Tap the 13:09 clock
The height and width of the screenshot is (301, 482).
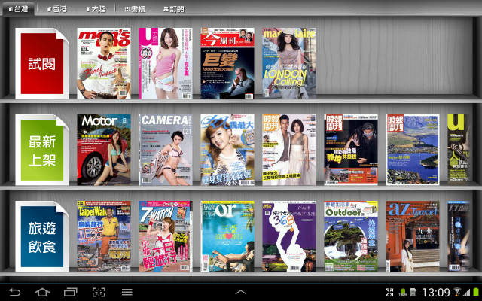[x=436, y=293]
